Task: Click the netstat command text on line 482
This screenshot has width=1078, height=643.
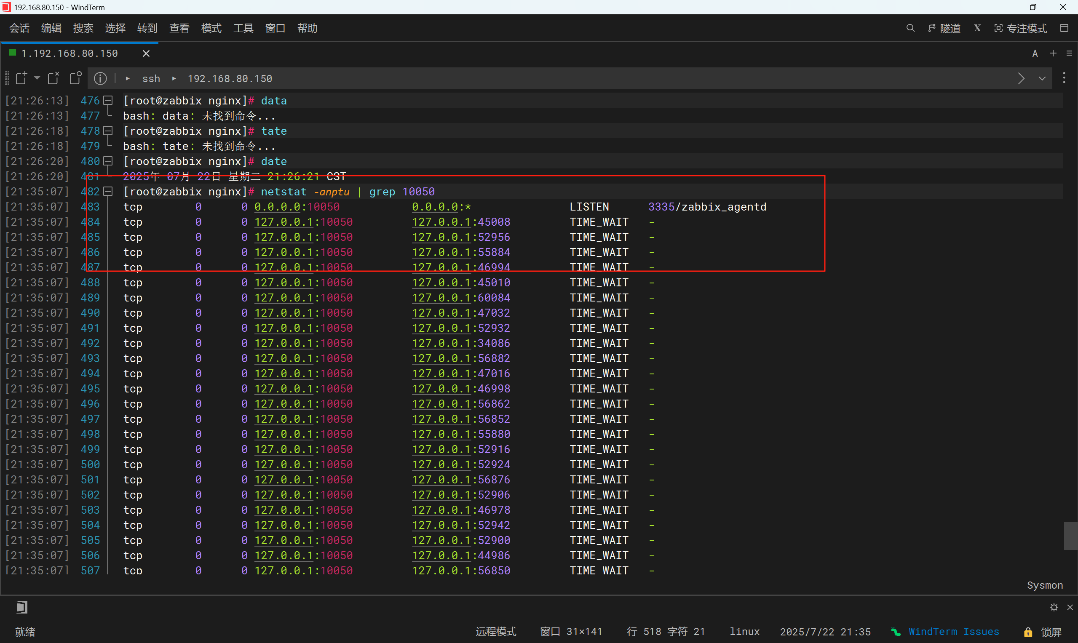Action: [284, 192]
